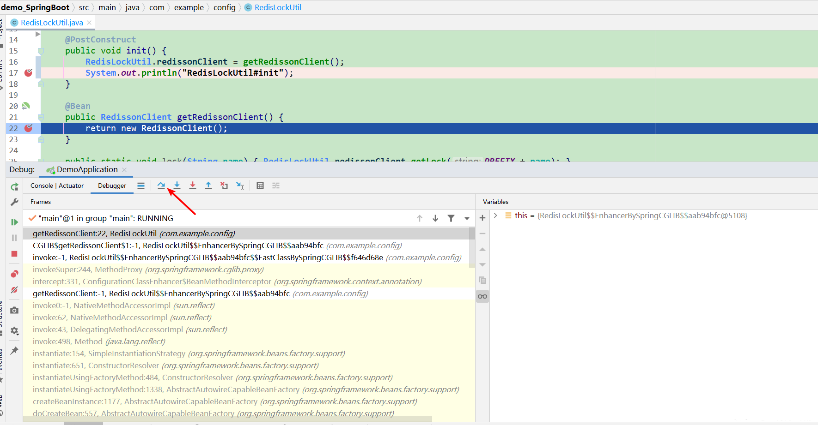Show execution point with the lines icon

[141, 186]
